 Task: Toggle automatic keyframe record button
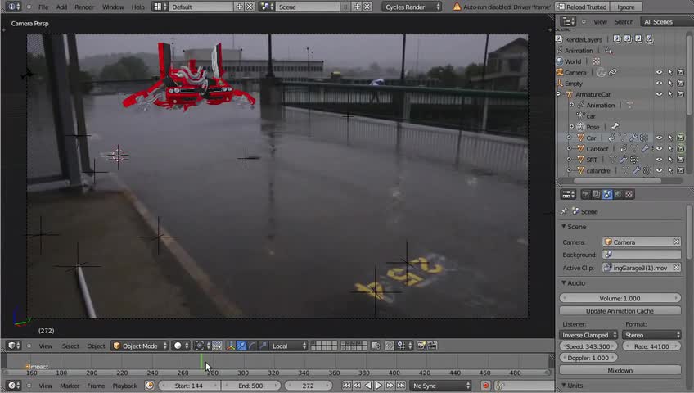[485, 386]
